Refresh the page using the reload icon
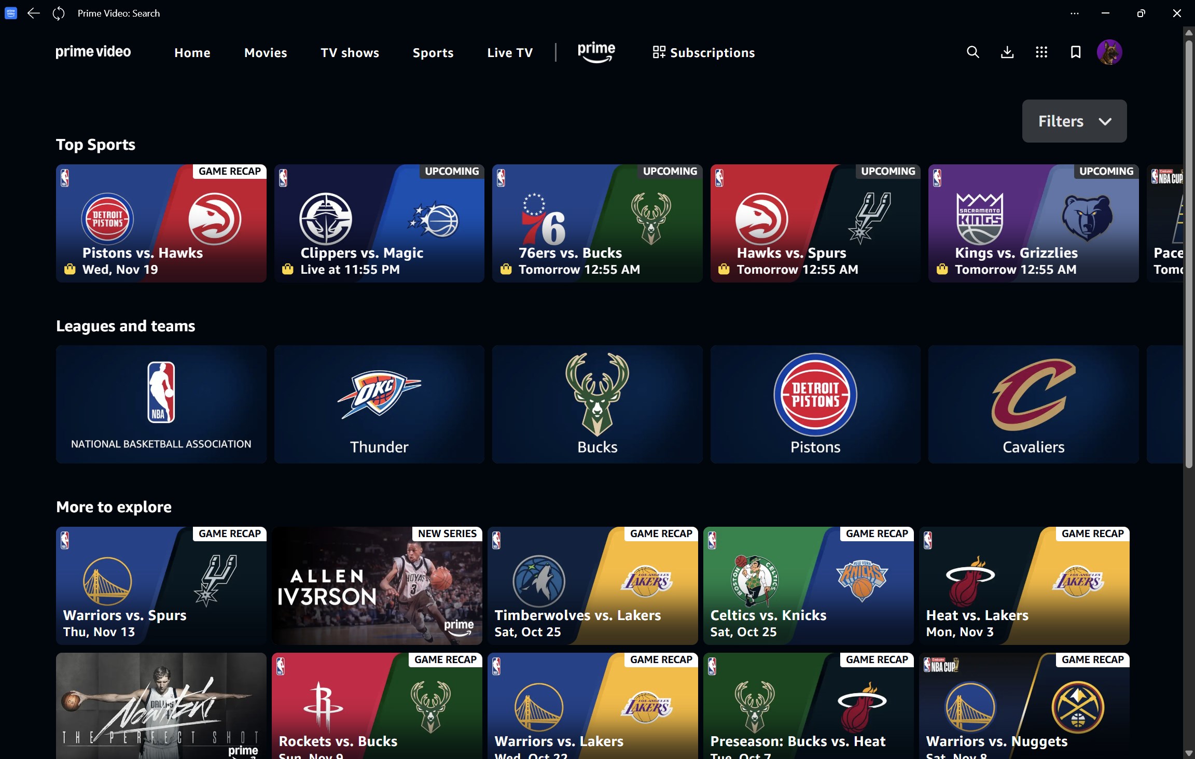The width and height of the screenshot is (1195, 759). tap(58, 13)
